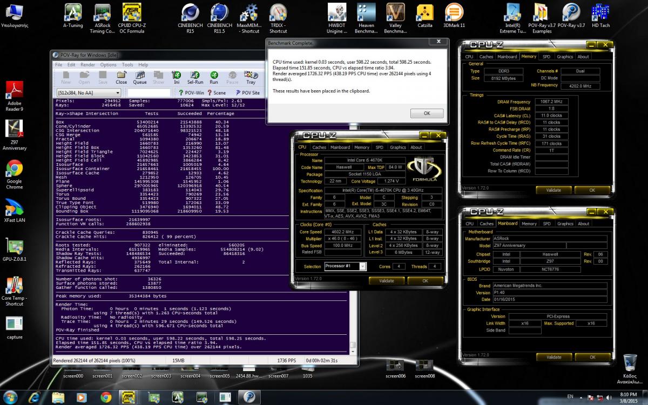The height and width of the screenshot is (405, 648).
Task: Select the Intel Extreme Tuning desktop icon
Action: click(x=512, y=19)
